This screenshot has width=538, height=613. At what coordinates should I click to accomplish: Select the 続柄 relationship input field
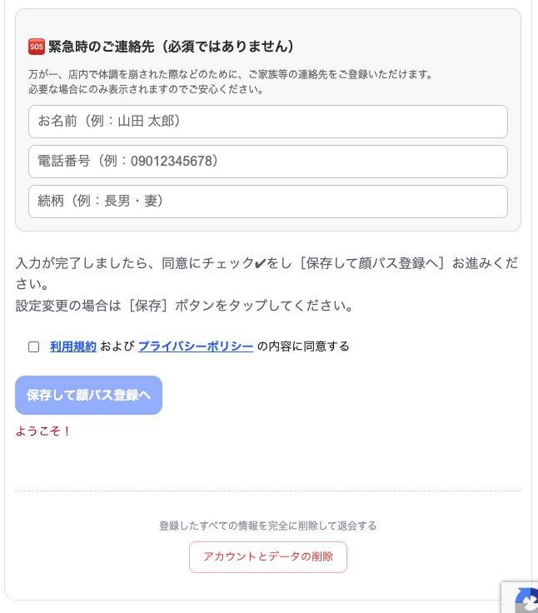click(x=268, y=202)
